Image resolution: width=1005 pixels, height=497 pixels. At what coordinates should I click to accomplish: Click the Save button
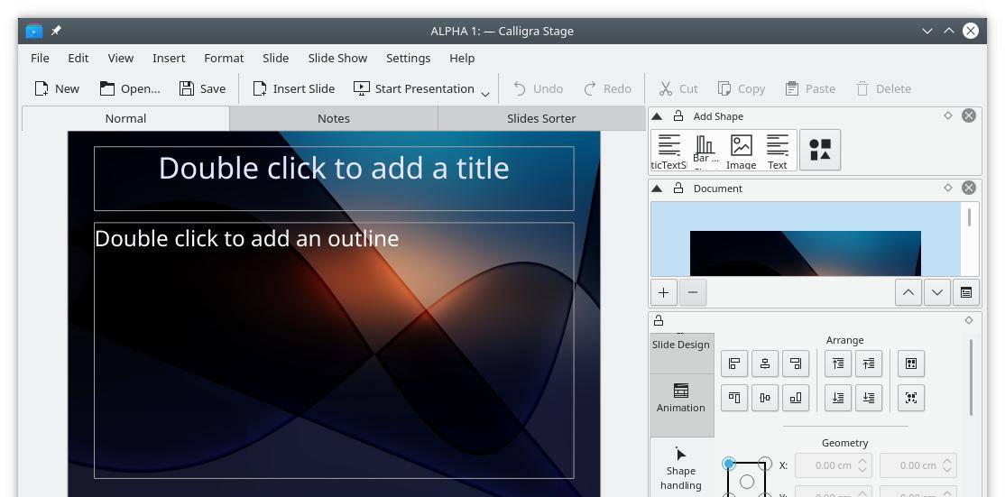pyautogui.click(x=202, y=88)
